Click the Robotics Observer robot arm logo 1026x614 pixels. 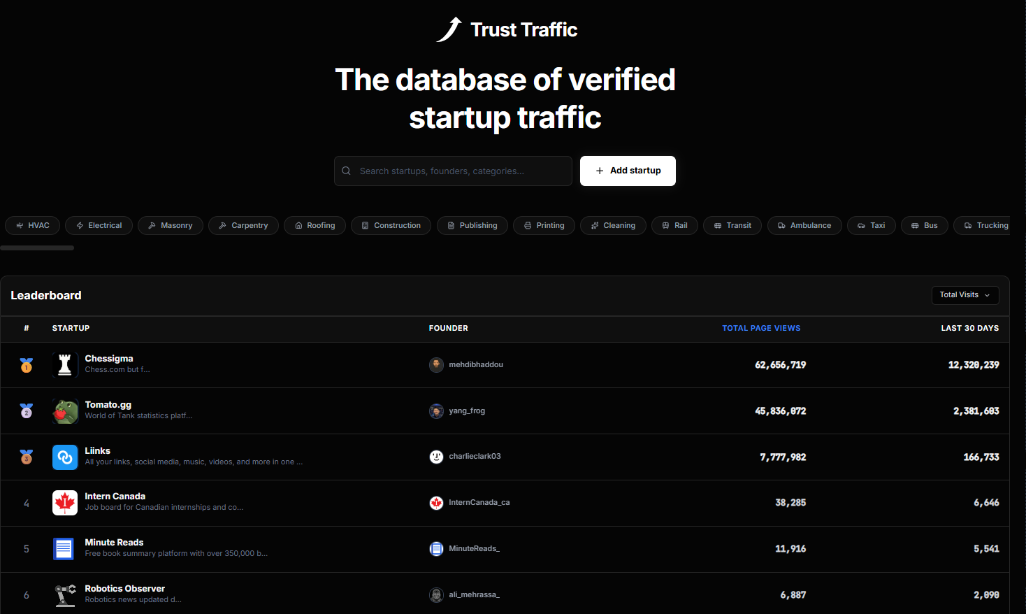[x=65, y=594]
